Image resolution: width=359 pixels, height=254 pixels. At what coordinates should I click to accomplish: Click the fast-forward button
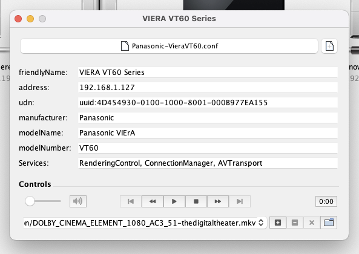(218, 201)
